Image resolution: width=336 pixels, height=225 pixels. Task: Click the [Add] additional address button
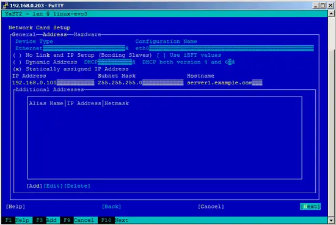[x=34, y=186]
